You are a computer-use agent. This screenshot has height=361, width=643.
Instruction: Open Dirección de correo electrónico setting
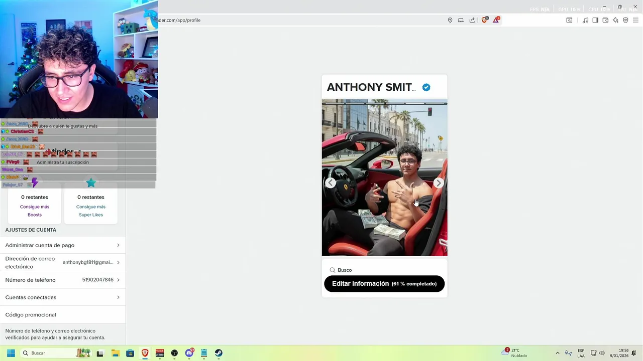(63, 263)
